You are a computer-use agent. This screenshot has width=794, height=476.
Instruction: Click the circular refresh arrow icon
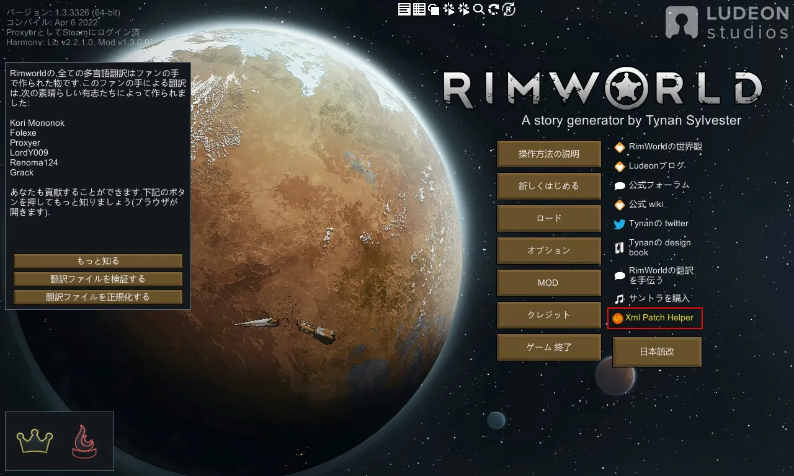(x=494, y=9)
